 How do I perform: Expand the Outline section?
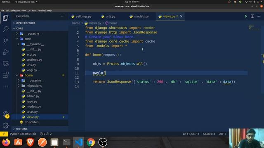40,129
